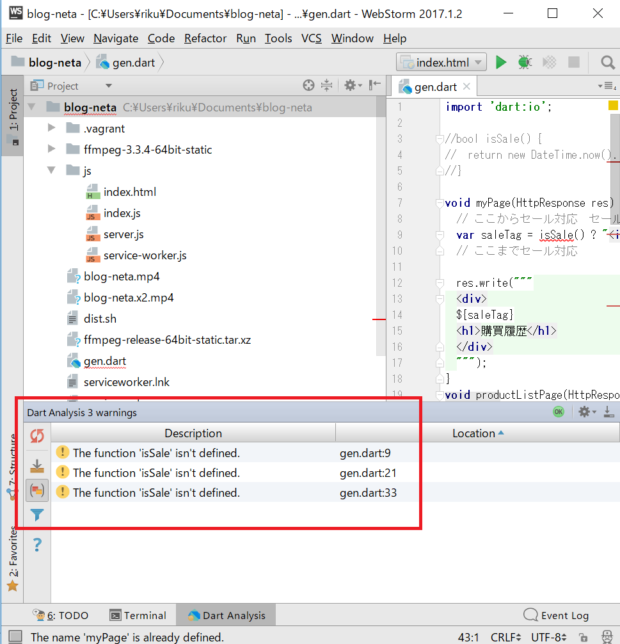Click the Project tree vertical scrollbar
Viewport: 620px width, 644px height.
coord(381,226)
